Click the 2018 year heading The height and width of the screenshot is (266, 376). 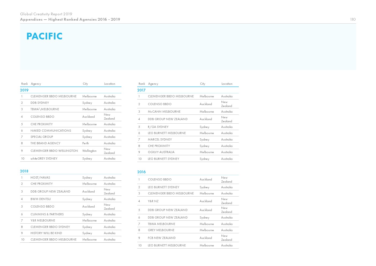24,171
